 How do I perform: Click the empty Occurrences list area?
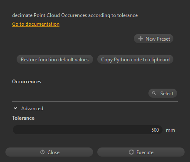pos(80,93)
